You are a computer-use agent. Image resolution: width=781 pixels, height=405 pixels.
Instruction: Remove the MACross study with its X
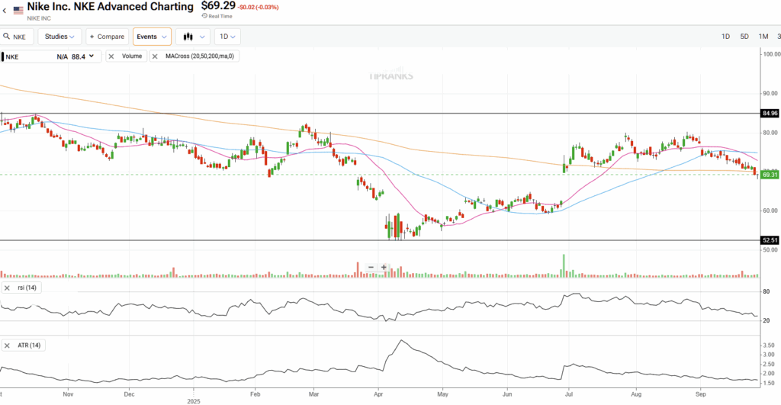(155, 56)
